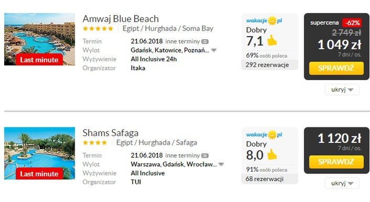Click four-star rating under Shams Safaga
This screenshot has height=202, width=370.
[95, 143]
